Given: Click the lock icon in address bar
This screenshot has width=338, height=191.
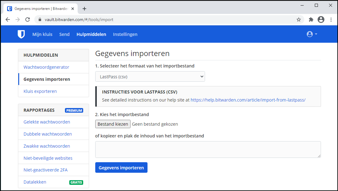Looking at the screenshot, I should (x=40, y=20).
